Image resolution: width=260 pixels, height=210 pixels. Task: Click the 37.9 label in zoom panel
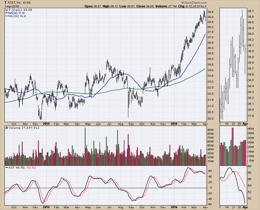click(250, 116)
